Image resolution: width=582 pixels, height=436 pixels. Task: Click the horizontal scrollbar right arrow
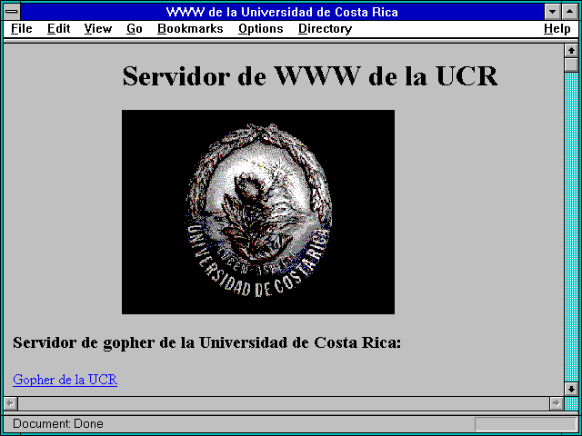tap(557, 403)
